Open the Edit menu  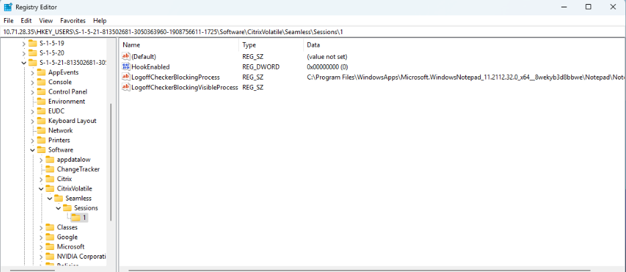(x=26, y=21)
